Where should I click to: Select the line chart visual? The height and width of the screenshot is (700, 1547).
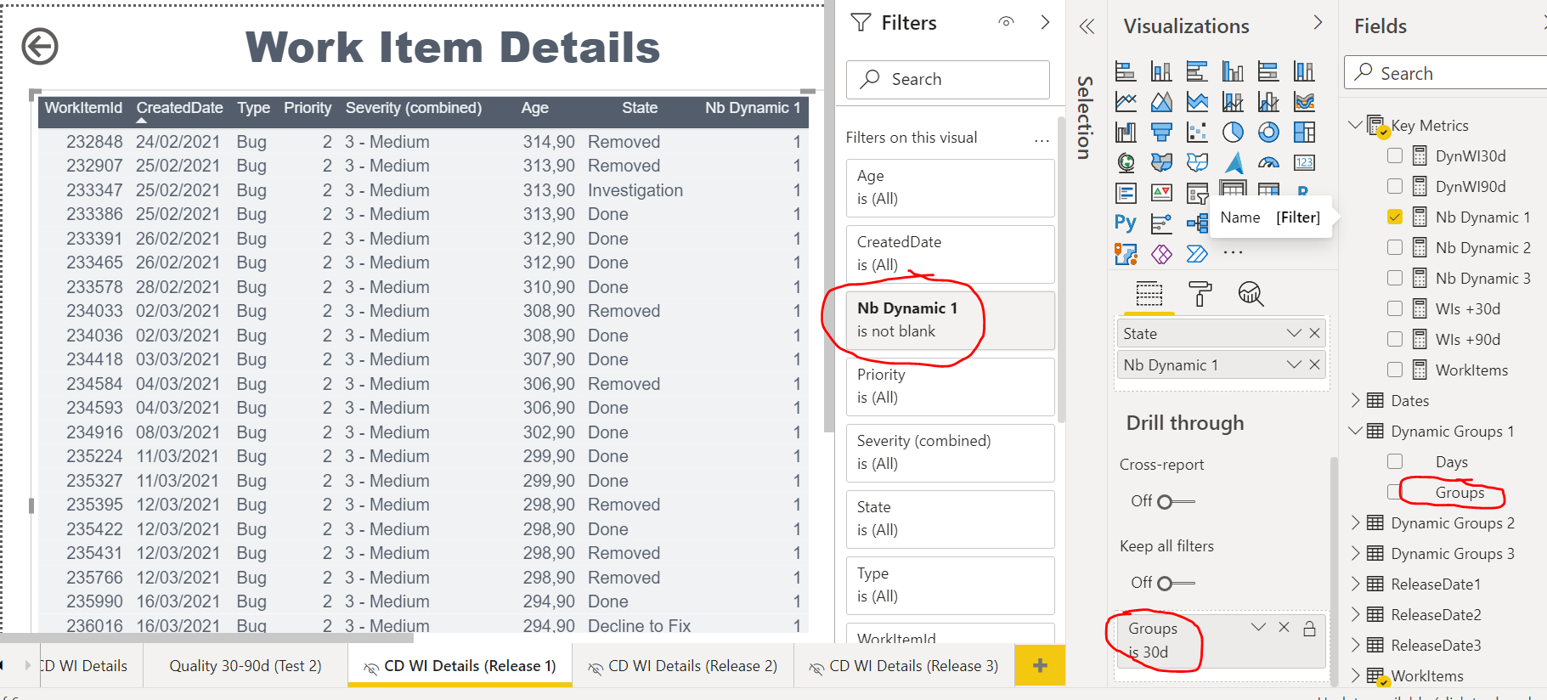[x=1126, y=102]
